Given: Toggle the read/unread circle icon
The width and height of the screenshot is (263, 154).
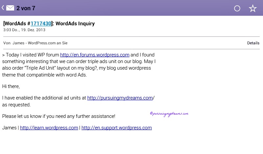Looking at the screenshot, I should [x=237, y=9].
